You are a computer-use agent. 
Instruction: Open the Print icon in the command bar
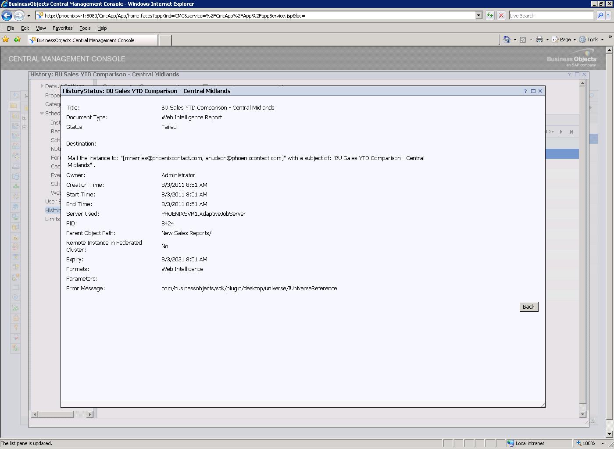click(x=539, y=39)
